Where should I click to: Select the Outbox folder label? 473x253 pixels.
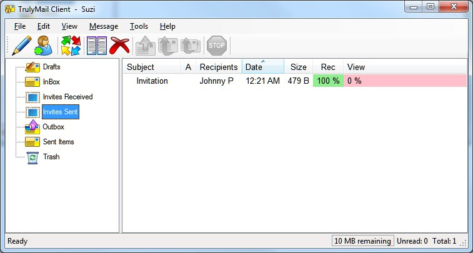click(x=53, y=127)
